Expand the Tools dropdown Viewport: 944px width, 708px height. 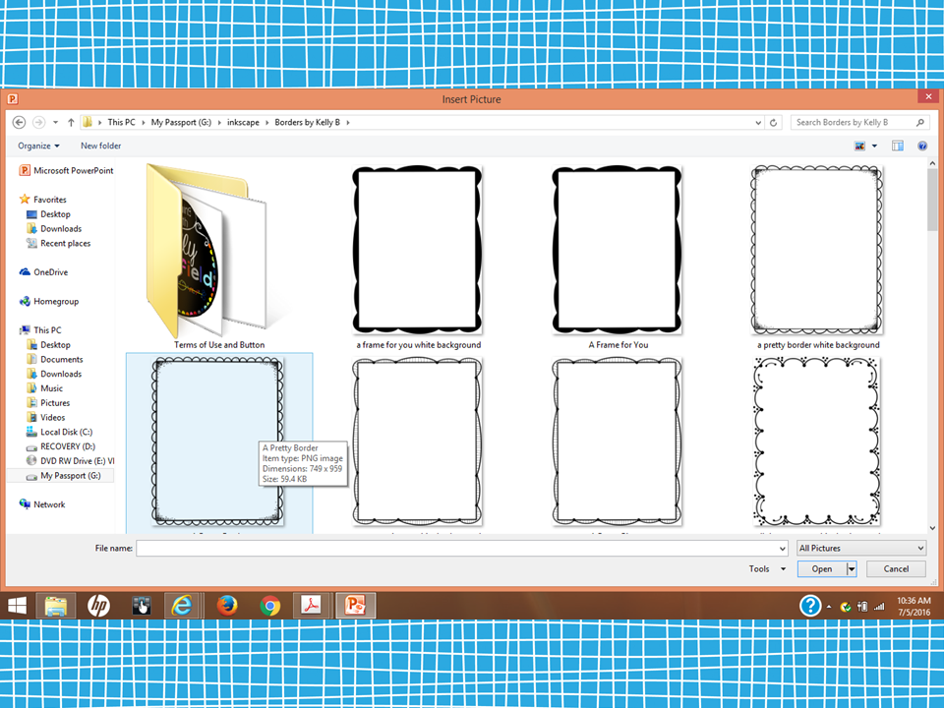[766, 568]
